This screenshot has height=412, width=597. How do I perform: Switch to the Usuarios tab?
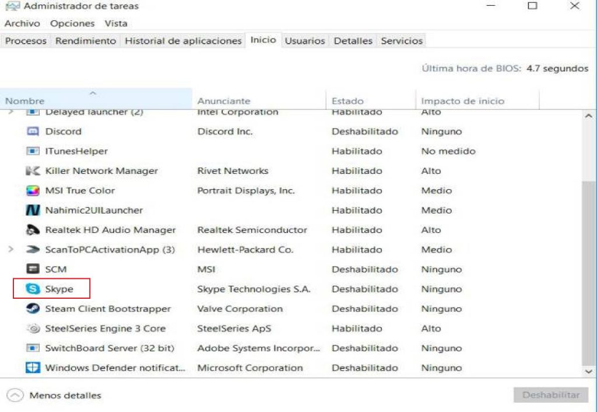pos(304,41)
